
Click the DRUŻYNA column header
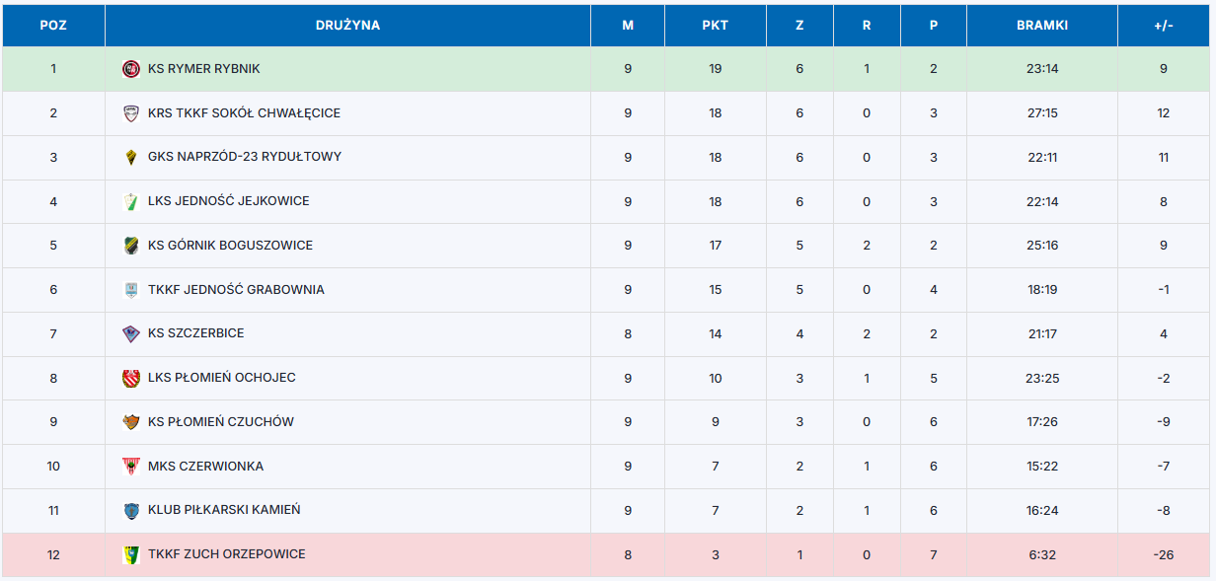(347, 26)
